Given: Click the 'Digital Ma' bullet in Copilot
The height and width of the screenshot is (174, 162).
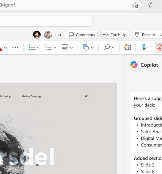Looking at the screenshot, I should point(151,138).
